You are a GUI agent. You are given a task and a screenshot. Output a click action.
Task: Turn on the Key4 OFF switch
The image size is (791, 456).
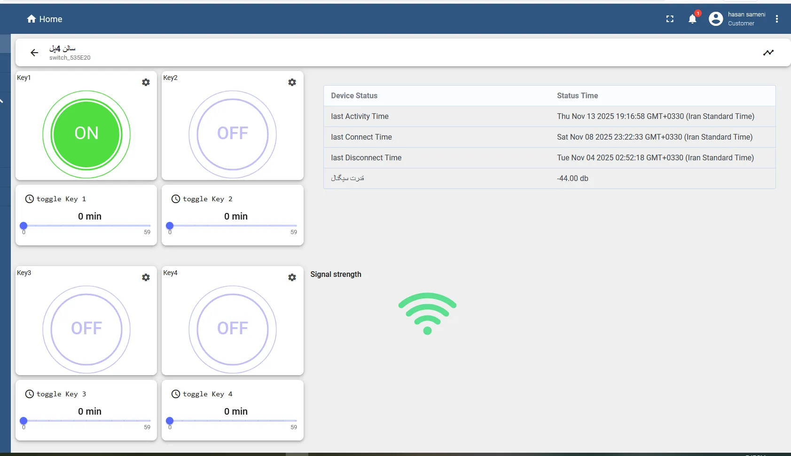pyautogui.click(x=233, y=329)
